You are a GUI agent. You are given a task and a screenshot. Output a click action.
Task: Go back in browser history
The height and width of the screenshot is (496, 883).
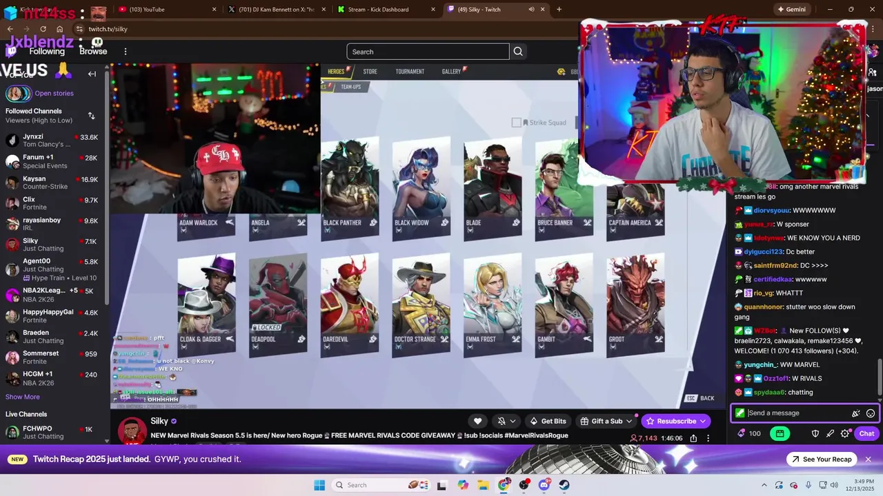[x=10, y=29]
